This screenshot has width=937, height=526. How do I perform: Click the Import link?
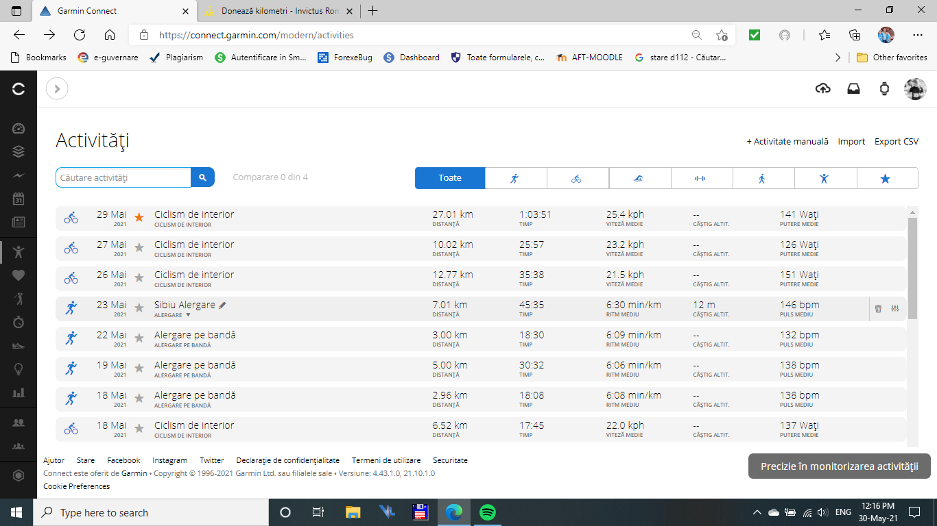[x=851, y=141]
